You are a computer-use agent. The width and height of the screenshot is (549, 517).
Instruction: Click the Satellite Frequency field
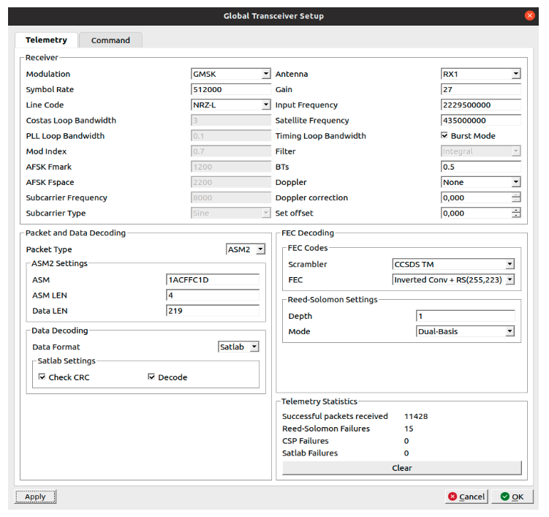click(x=481, y=120)
